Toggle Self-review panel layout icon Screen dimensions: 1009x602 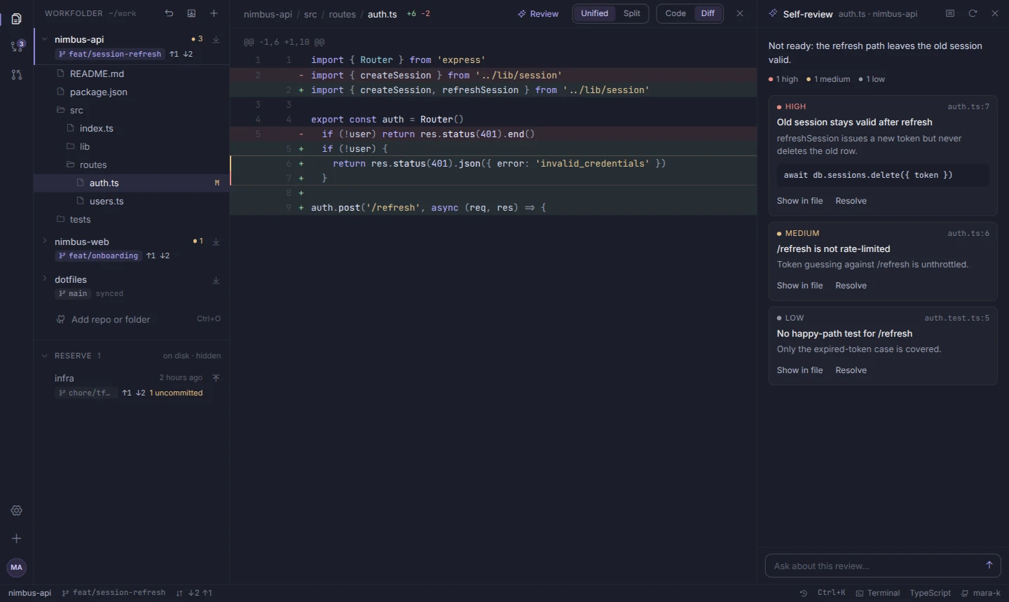[950, 13]
